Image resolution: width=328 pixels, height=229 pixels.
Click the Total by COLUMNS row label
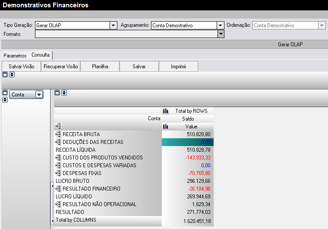(76, 220)
